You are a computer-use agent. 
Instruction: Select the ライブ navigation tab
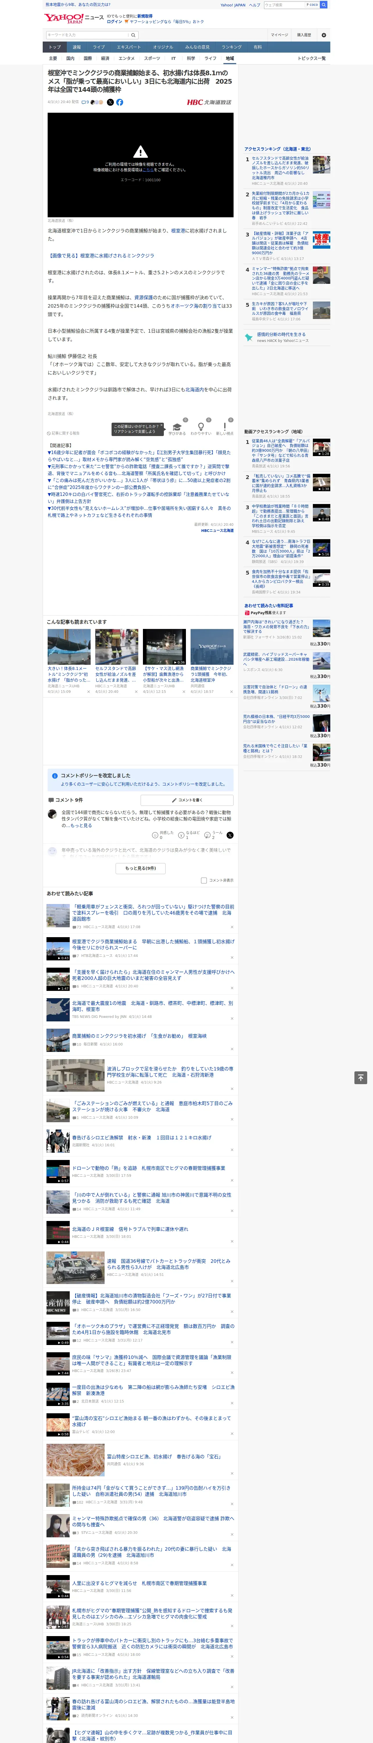(99, 47)
